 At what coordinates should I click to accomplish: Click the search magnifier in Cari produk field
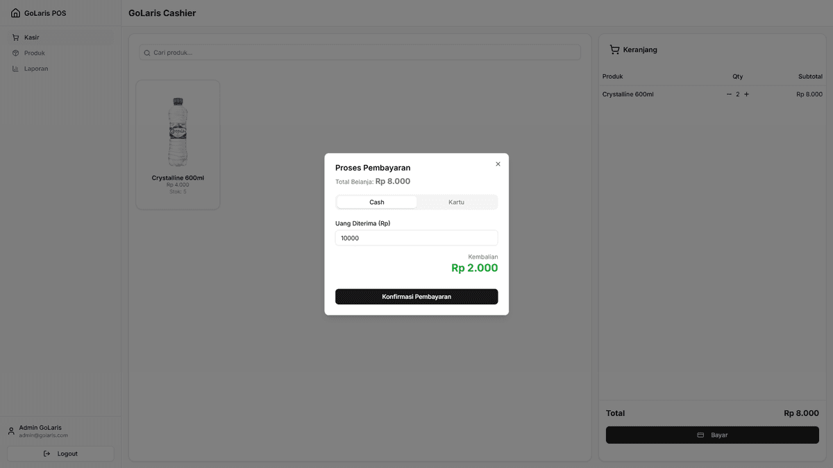[x=146, y=52]
